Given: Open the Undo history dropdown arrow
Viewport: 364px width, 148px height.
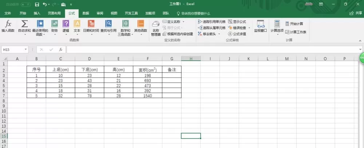Looking at the screenshot, I should tap(49, 4).
